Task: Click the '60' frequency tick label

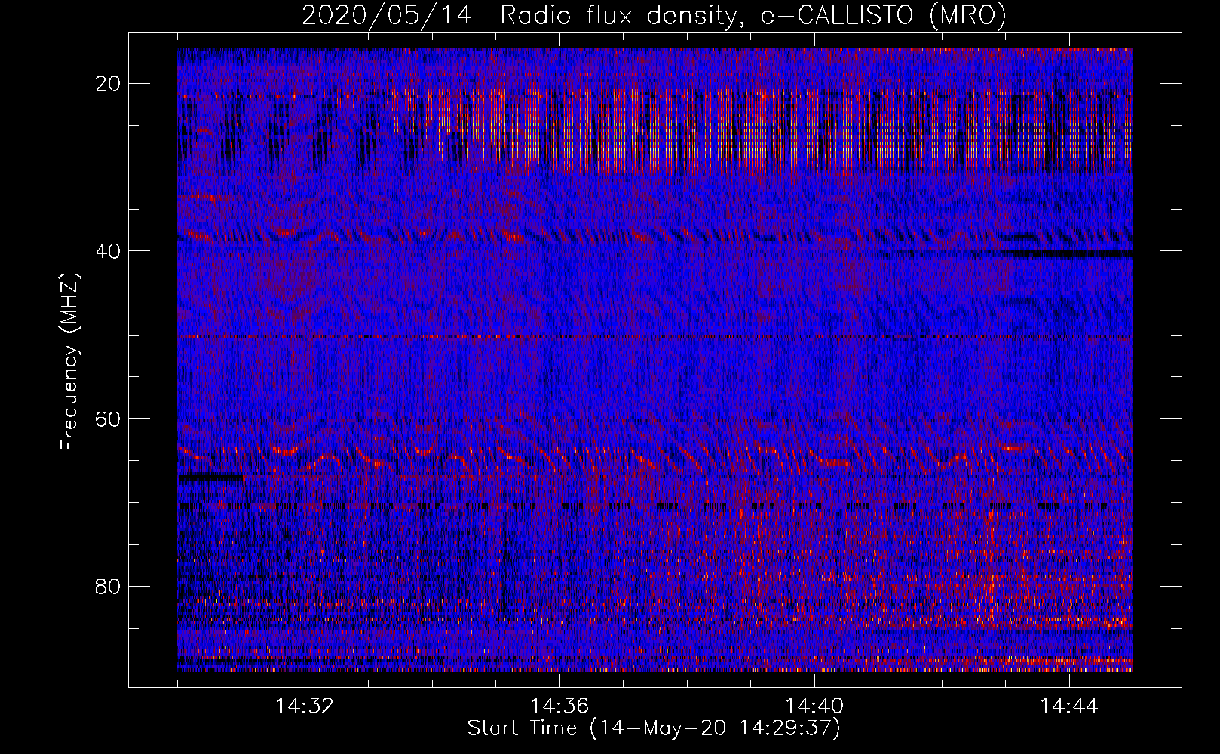Action: (109, 418)
